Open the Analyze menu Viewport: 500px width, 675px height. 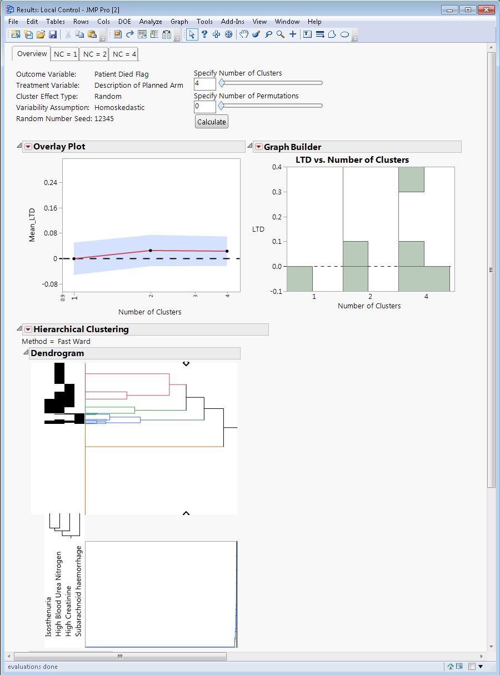(151, 22)
